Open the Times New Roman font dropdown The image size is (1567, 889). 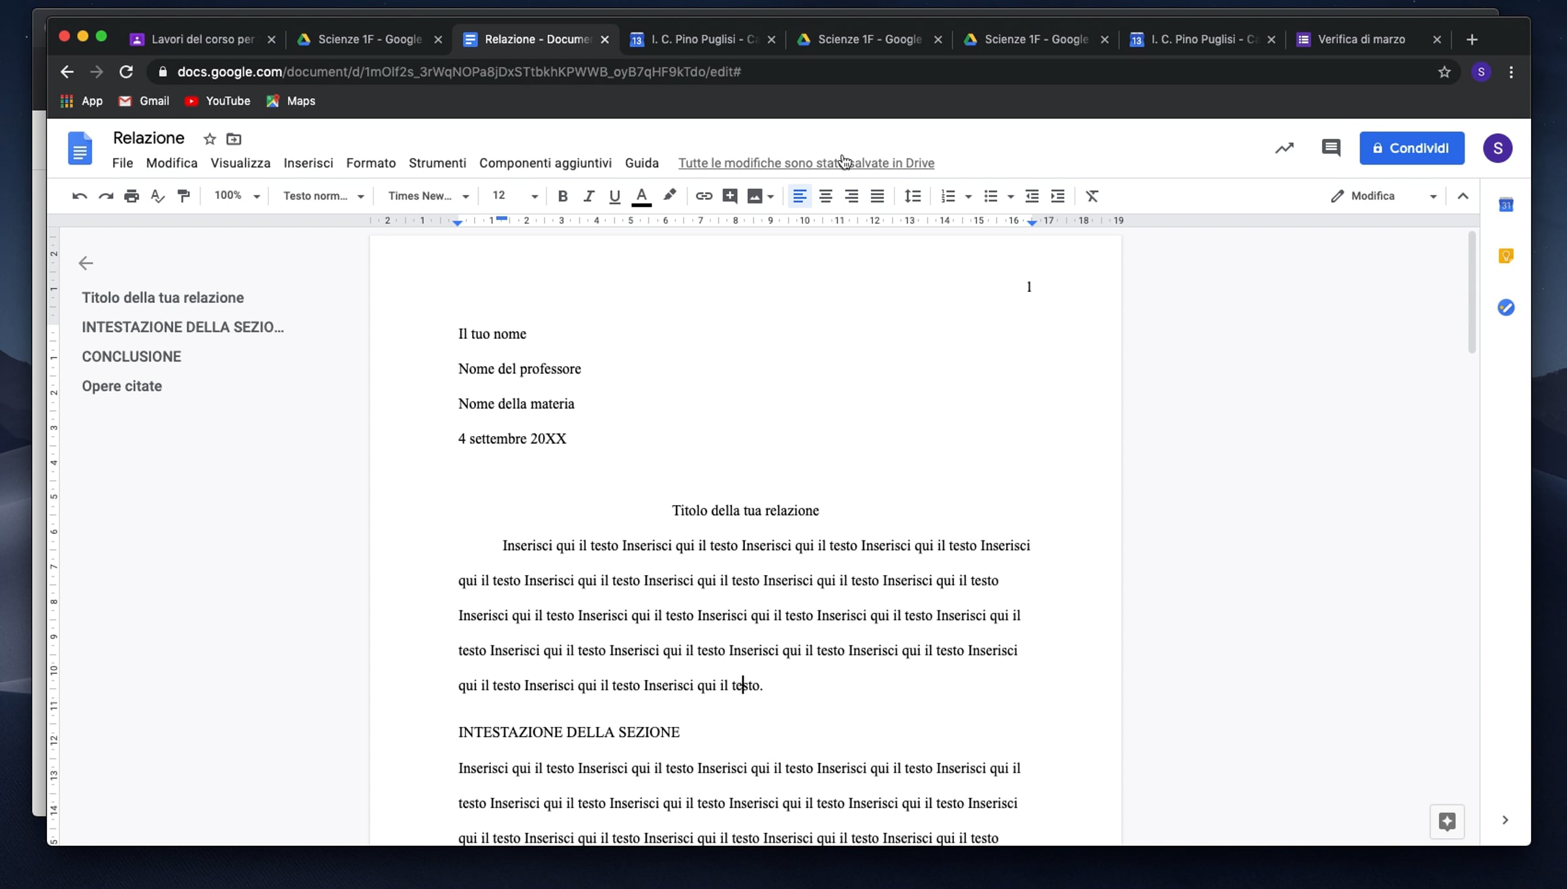(428, 196)
